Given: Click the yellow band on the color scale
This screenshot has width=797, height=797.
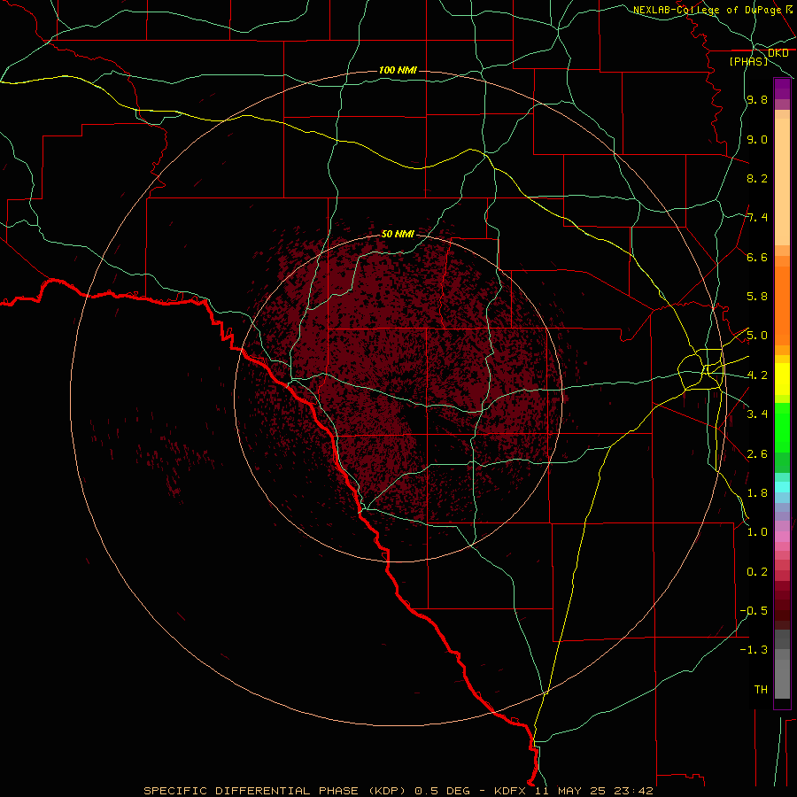Looking at the screenshot, I should (x=782, y=379).
